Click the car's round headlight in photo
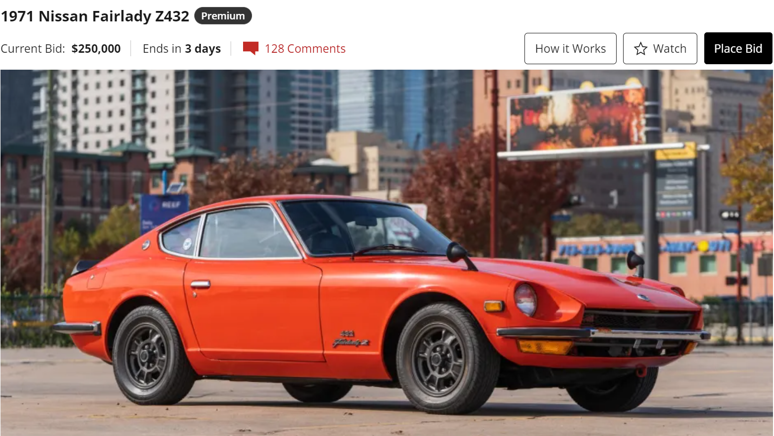This screenshot has width=774, height=436. point(525,300)
